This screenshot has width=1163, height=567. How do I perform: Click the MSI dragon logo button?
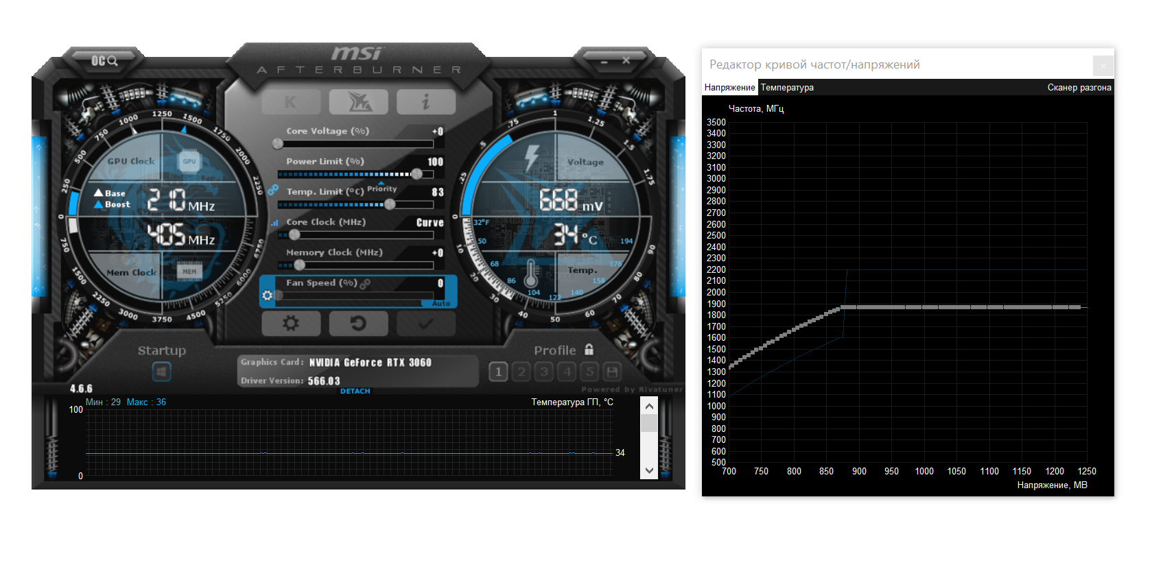358,102
